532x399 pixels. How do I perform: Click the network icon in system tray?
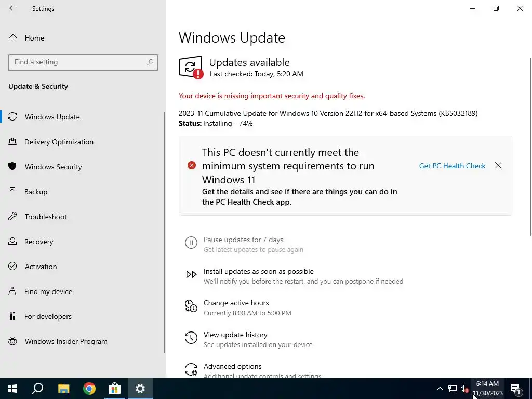click(453, 389)
